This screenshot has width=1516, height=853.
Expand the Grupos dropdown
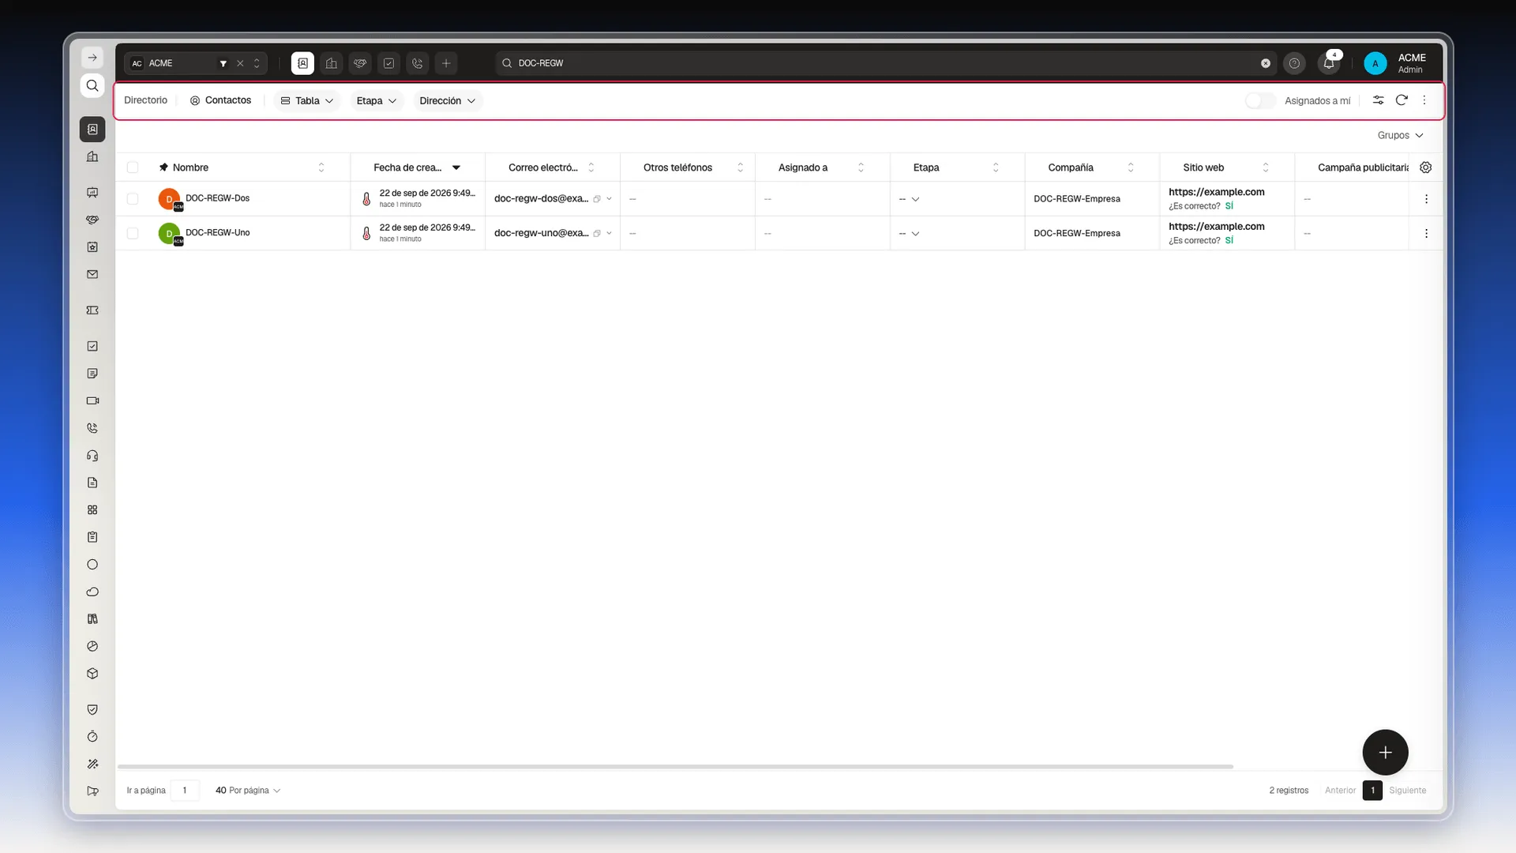coord(1401,135)
